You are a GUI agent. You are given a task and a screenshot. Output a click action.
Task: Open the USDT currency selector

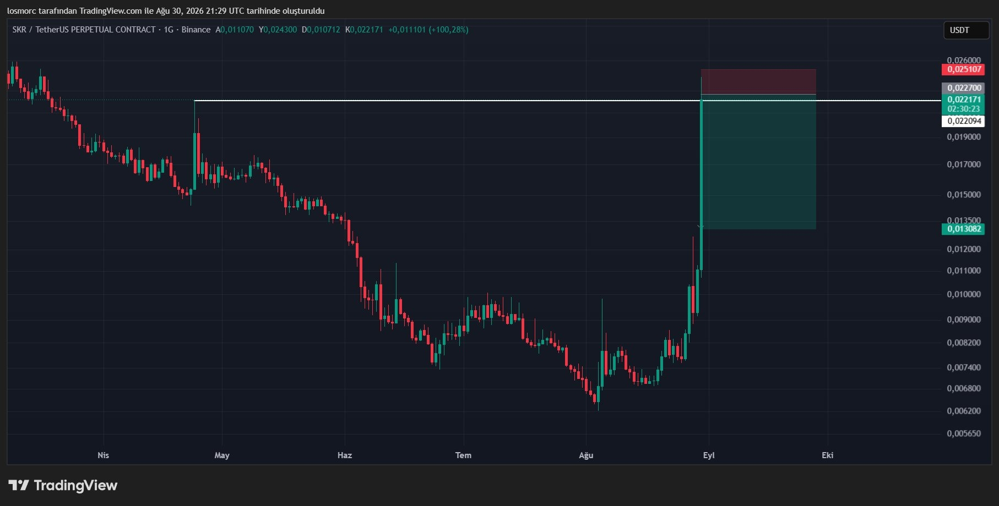966,30
